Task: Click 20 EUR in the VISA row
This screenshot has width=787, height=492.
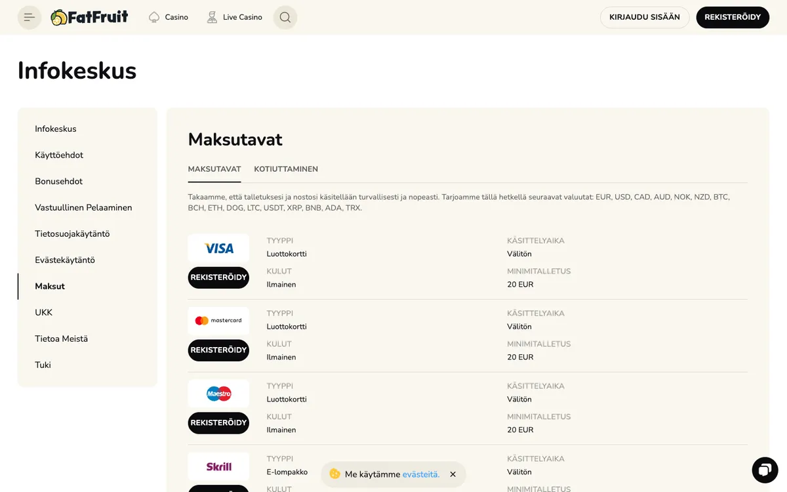Action: click(x=520, y=285)
